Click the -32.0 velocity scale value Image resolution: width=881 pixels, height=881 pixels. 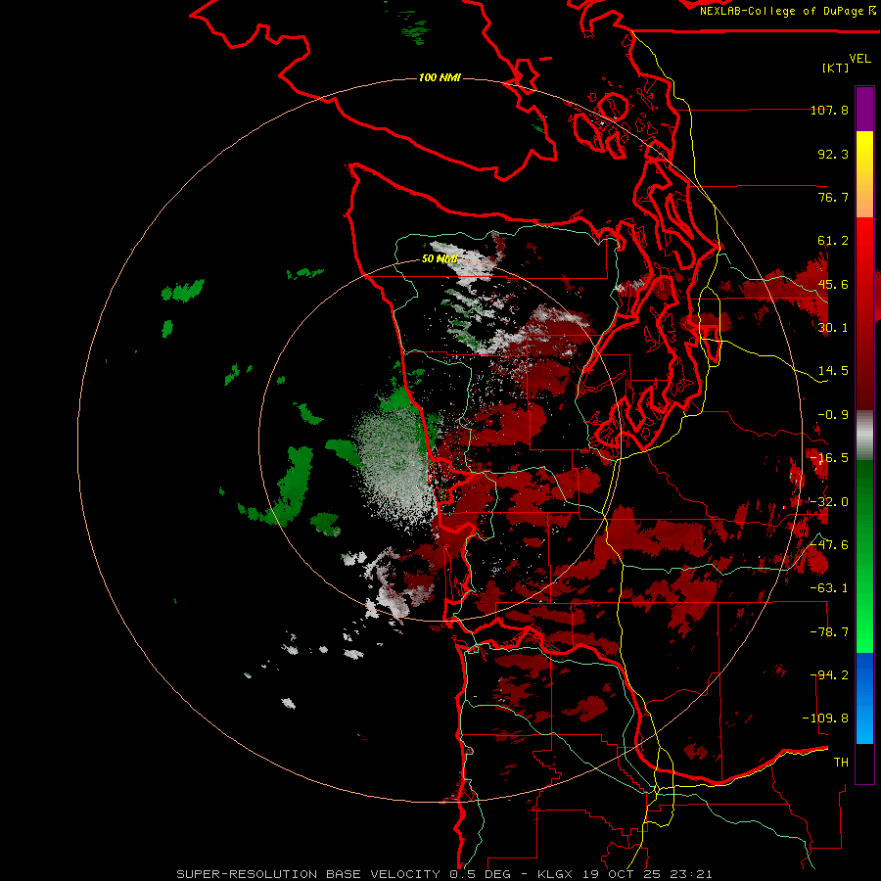829,502
